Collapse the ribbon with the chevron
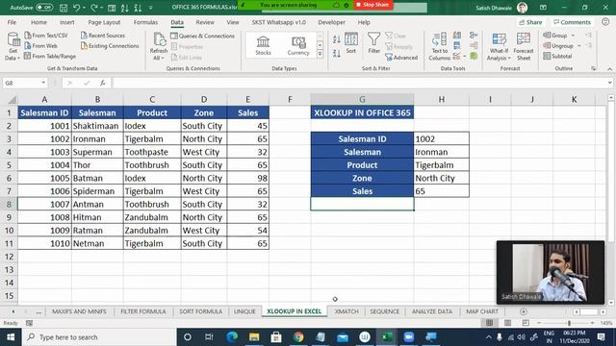Screen dimensions: 616x346 [x=609, y=68]
